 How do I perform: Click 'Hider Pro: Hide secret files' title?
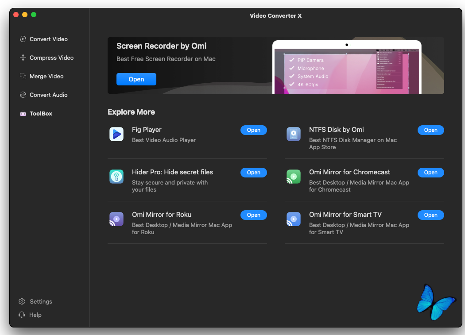coord(172,172)
